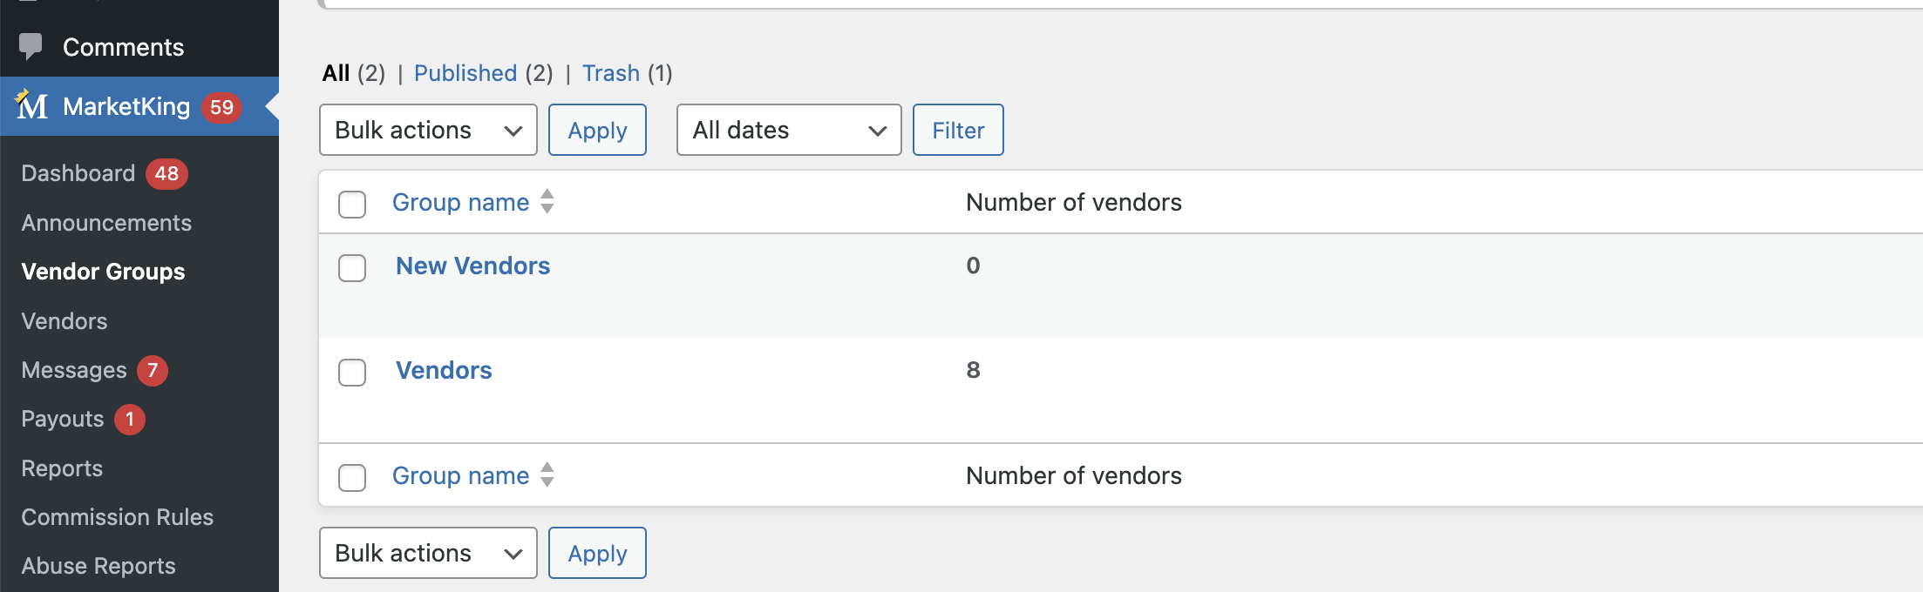This screenshot has width=1923, height=592.
Task: Open the New Vendors group
Action: (473, 266)
